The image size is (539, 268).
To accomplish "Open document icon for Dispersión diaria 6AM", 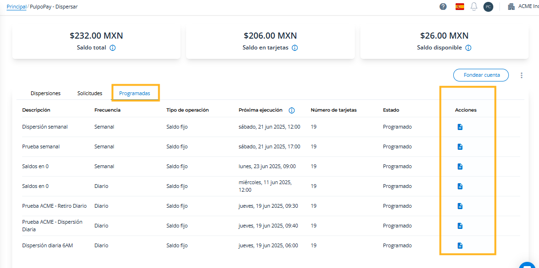I will point(460,245).
